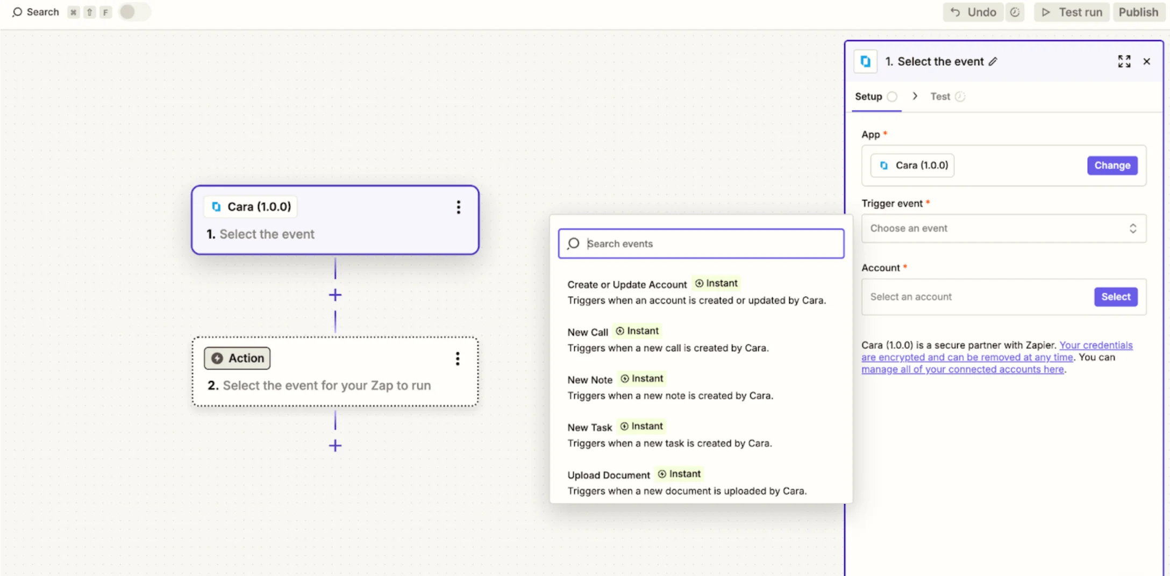1170x576 pixels.
Task: Focus the Search events field
Action: 701,243
